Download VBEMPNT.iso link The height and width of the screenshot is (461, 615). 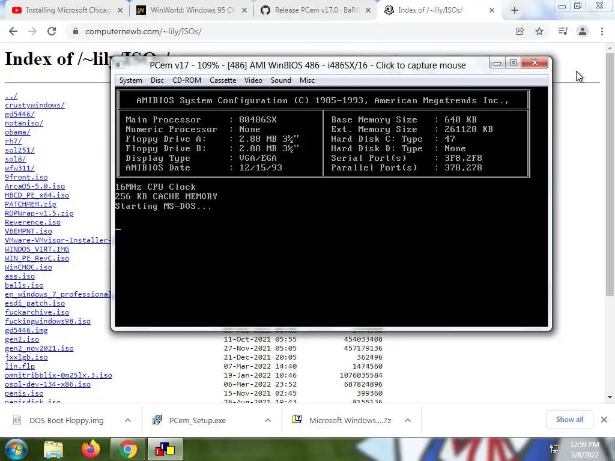(28, 231)
